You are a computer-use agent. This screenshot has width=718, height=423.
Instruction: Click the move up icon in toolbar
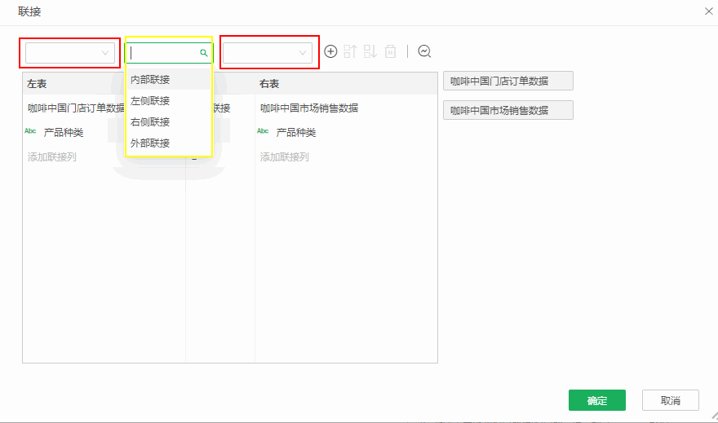point(350,51)
